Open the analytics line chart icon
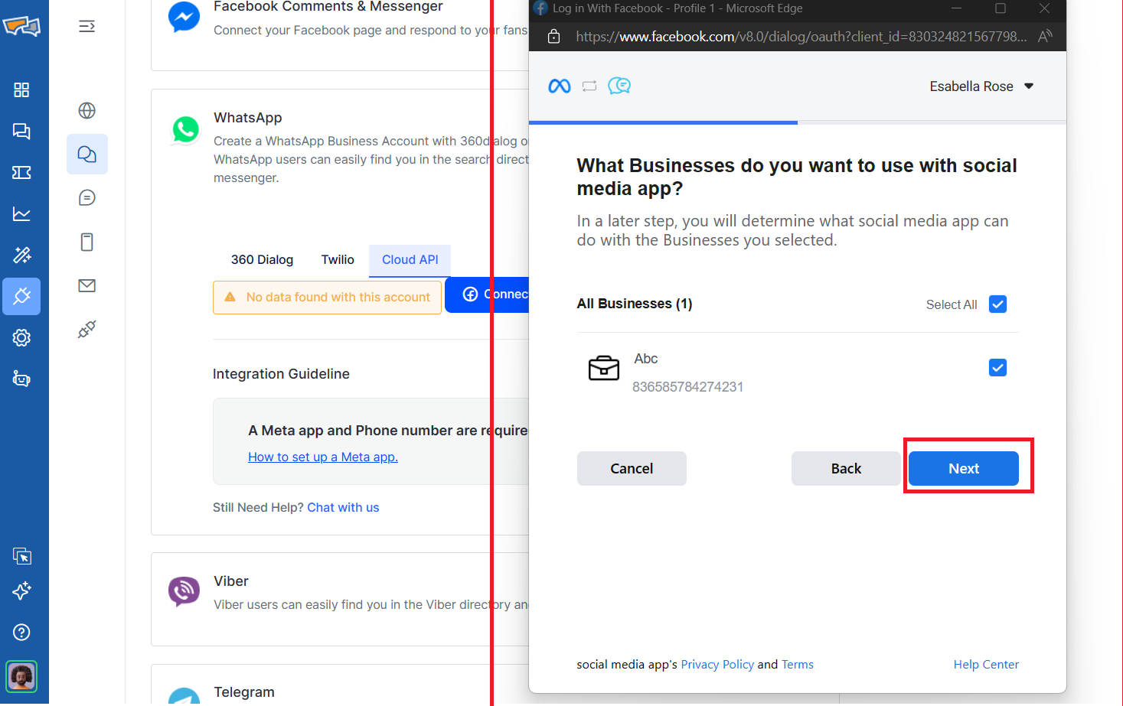Screen dimensions: 1123x706 pyautogui.click(x=21, y=214)
